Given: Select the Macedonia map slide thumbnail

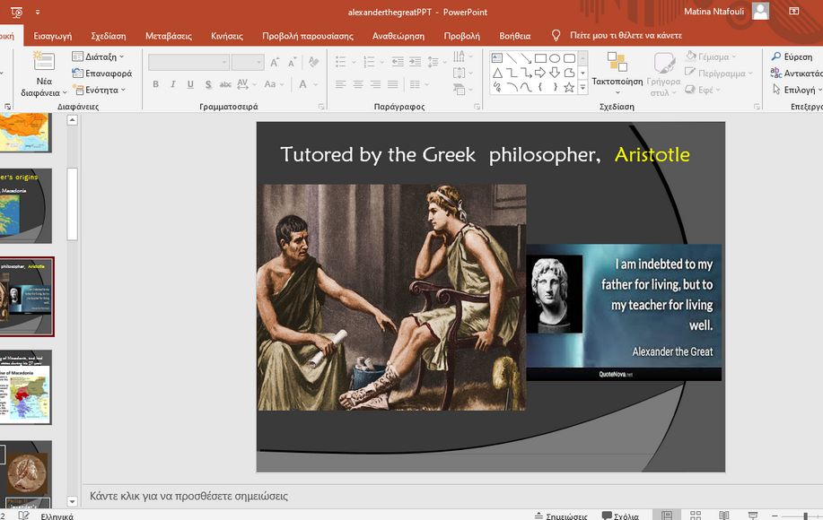Looking at the screenshot, I should click(x=26, y=387).
